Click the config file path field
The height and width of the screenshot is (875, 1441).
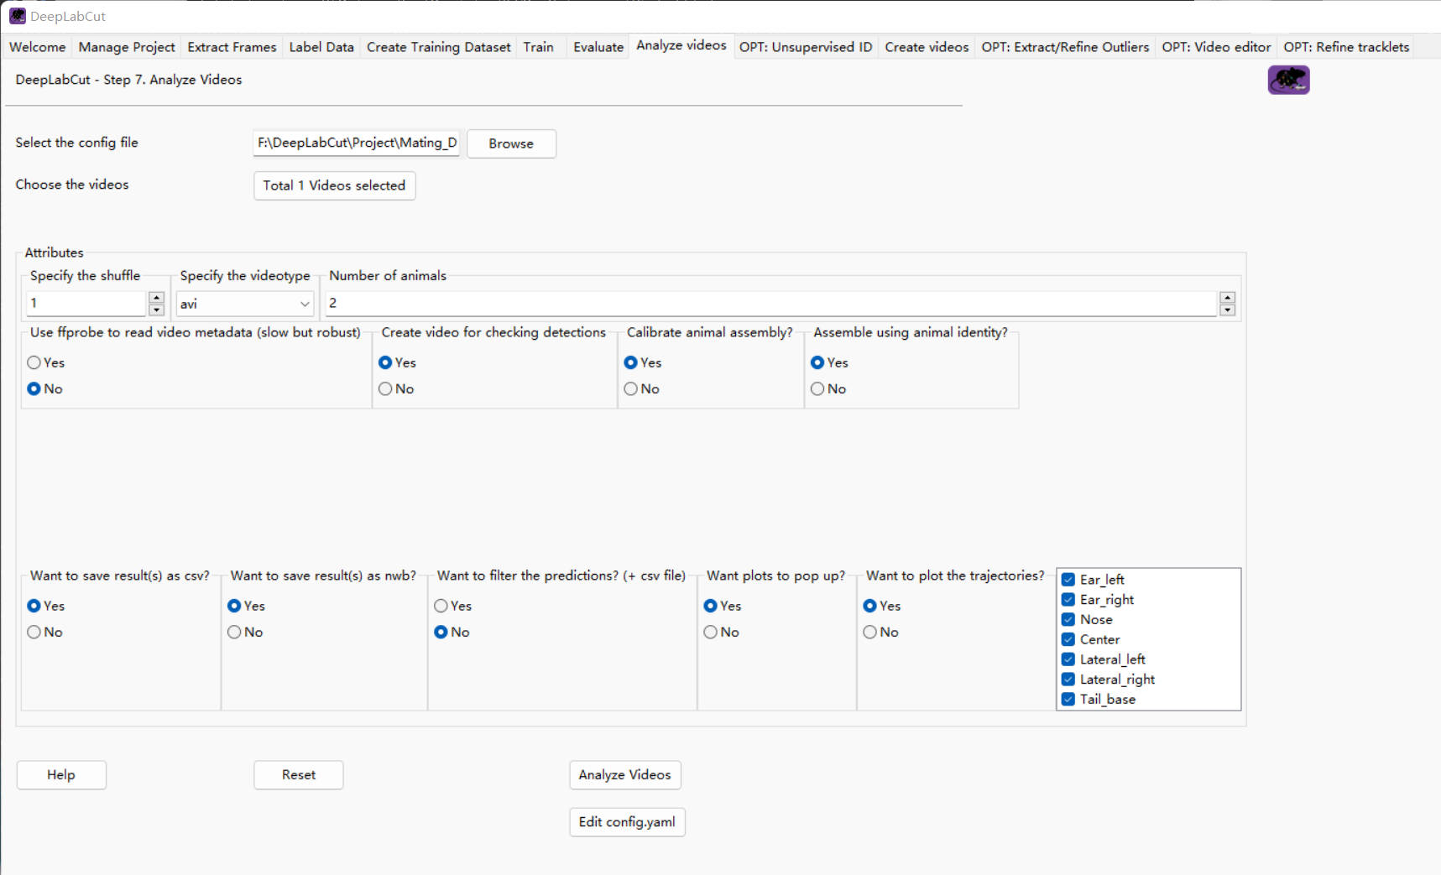pos(357,143)
